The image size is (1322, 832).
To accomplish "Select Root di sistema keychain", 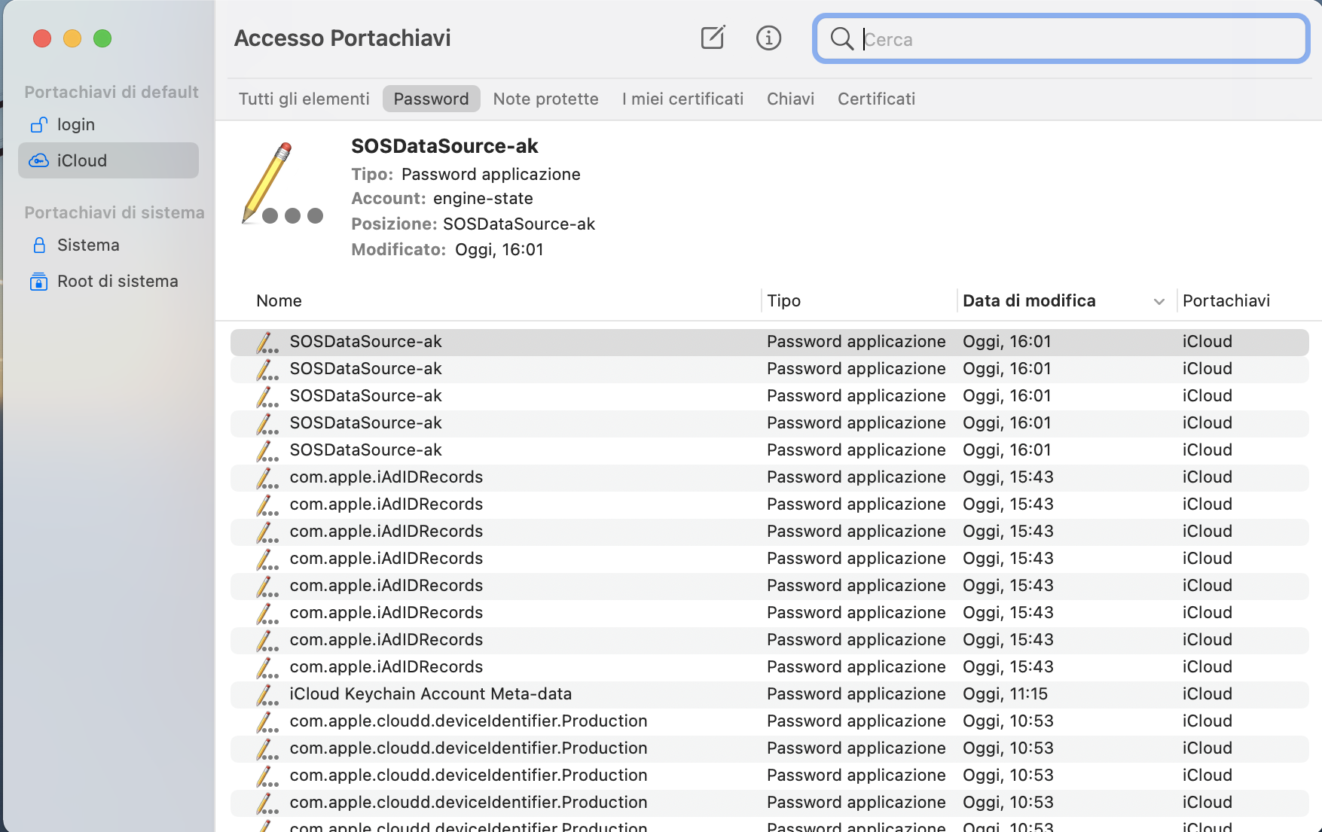I will (108, 281).
